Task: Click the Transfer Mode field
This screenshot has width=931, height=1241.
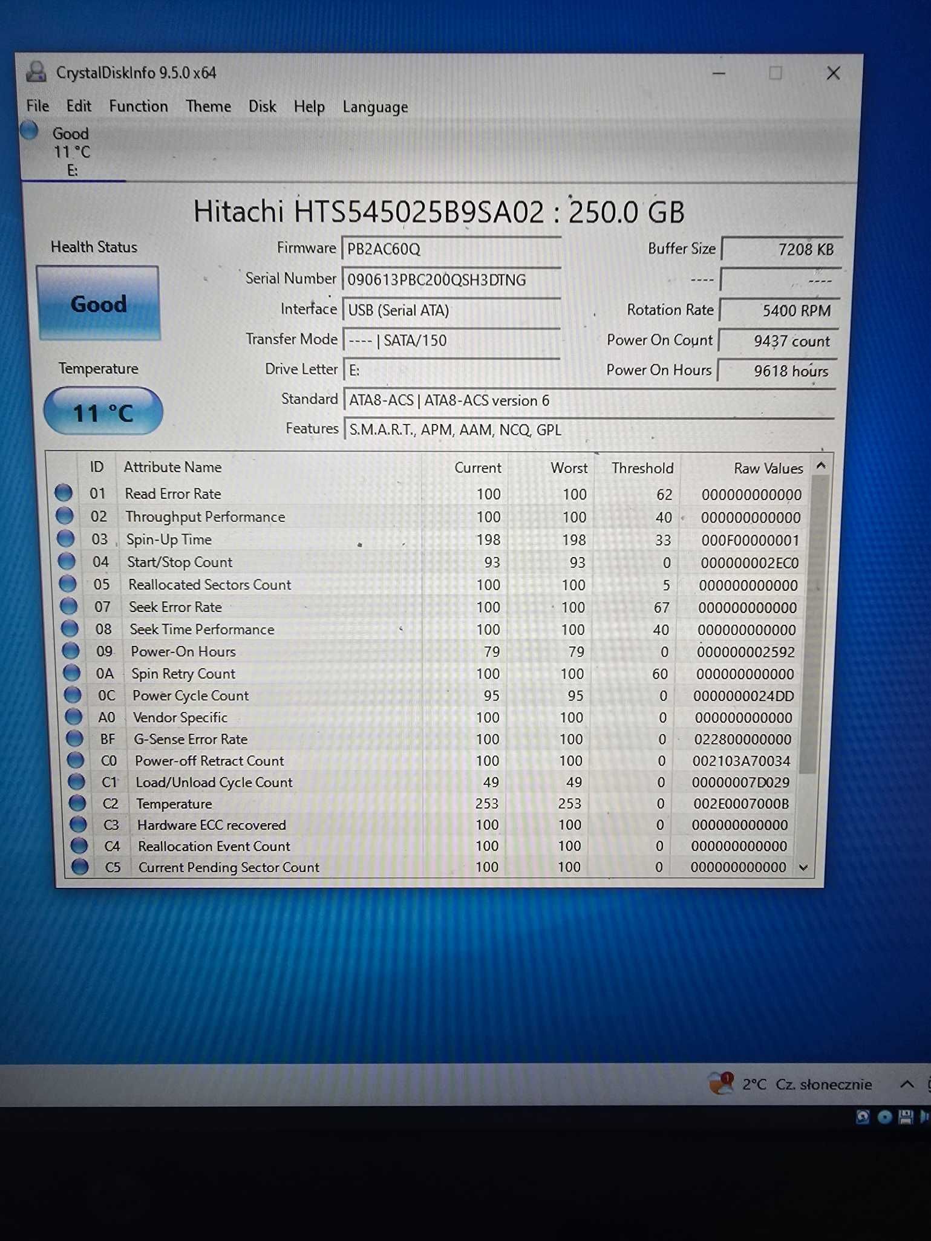Action: [x=451, y=340]
